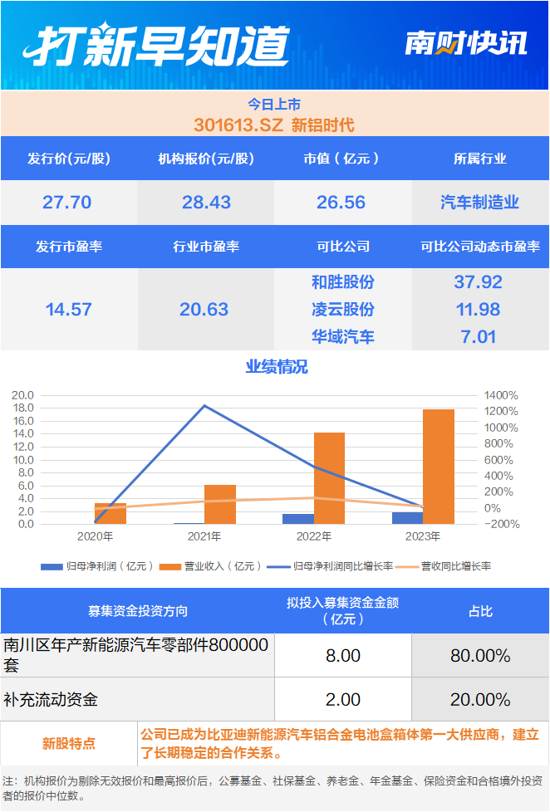The width and height of the screenshot is (550, 812).
Task: Click comparable company 和胜股份
Action: 343,281
